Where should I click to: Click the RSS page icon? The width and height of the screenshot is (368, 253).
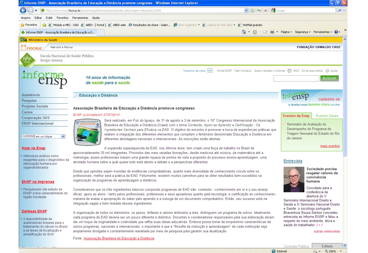pyautogui.click(x=289, y=71)
